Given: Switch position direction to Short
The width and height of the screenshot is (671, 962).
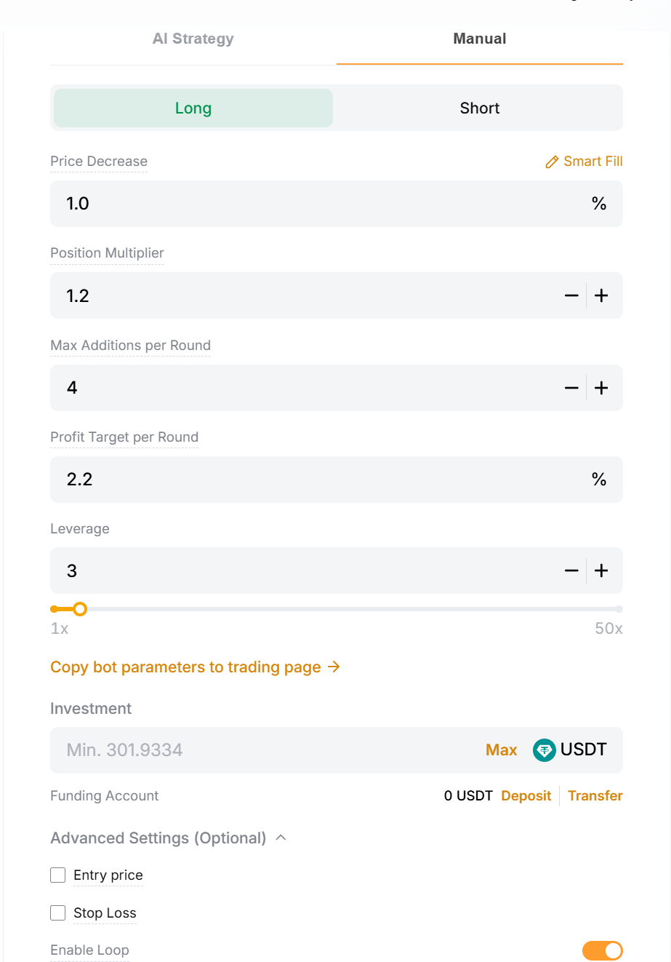Looking at the screenshot, I should 479,108.
